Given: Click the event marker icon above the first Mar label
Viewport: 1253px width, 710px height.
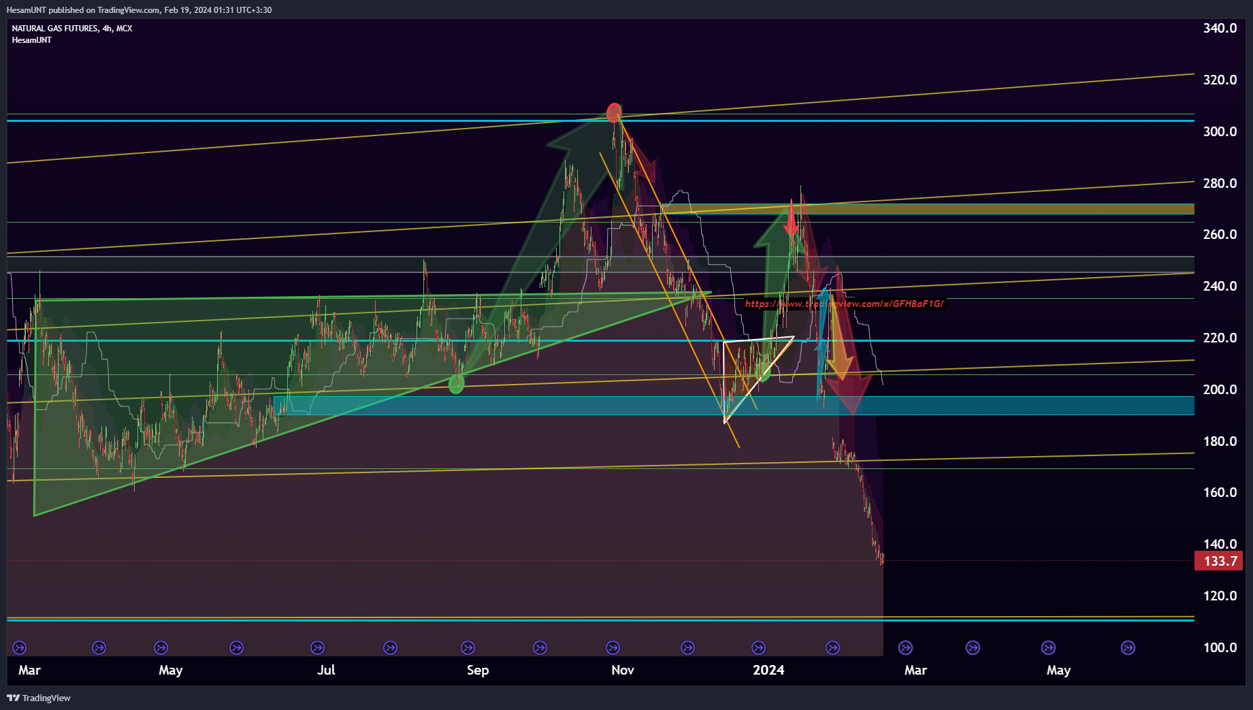Looking at the screenshot, I should pyautogui.click(x=20, y=647).
